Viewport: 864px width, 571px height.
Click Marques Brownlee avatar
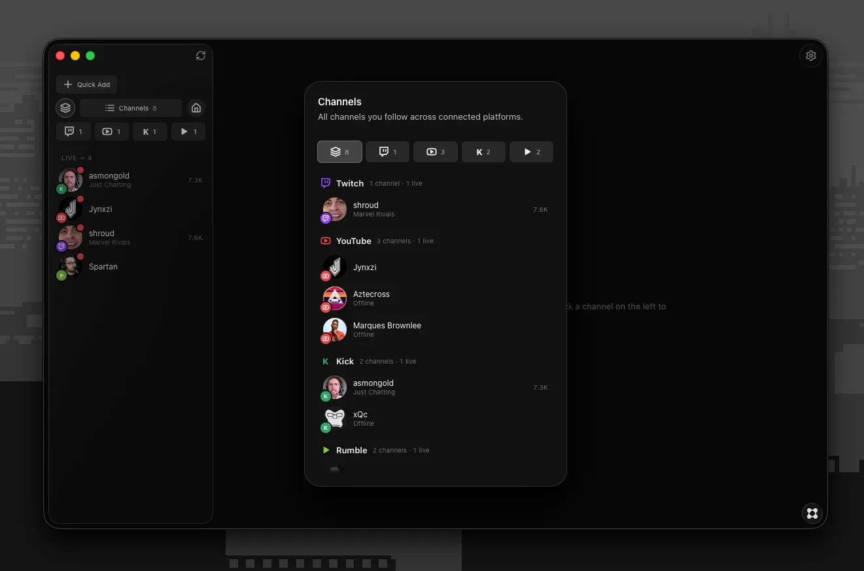point(334,330)
